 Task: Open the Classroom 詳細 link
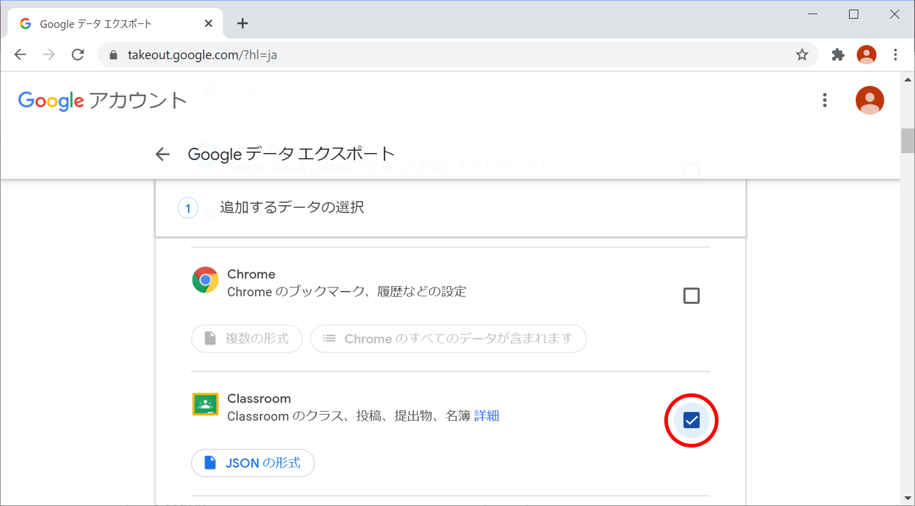pyautogui.click(x=487, y=416)
